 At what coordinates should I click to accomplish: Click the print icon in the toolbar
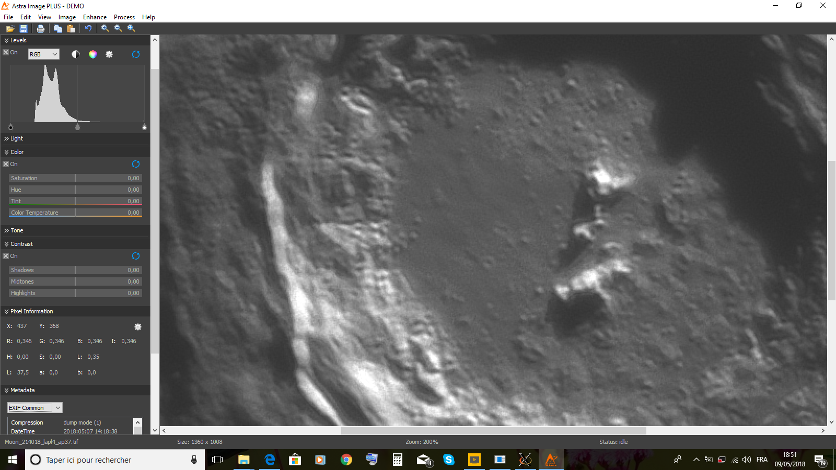(x=41, y=29)
